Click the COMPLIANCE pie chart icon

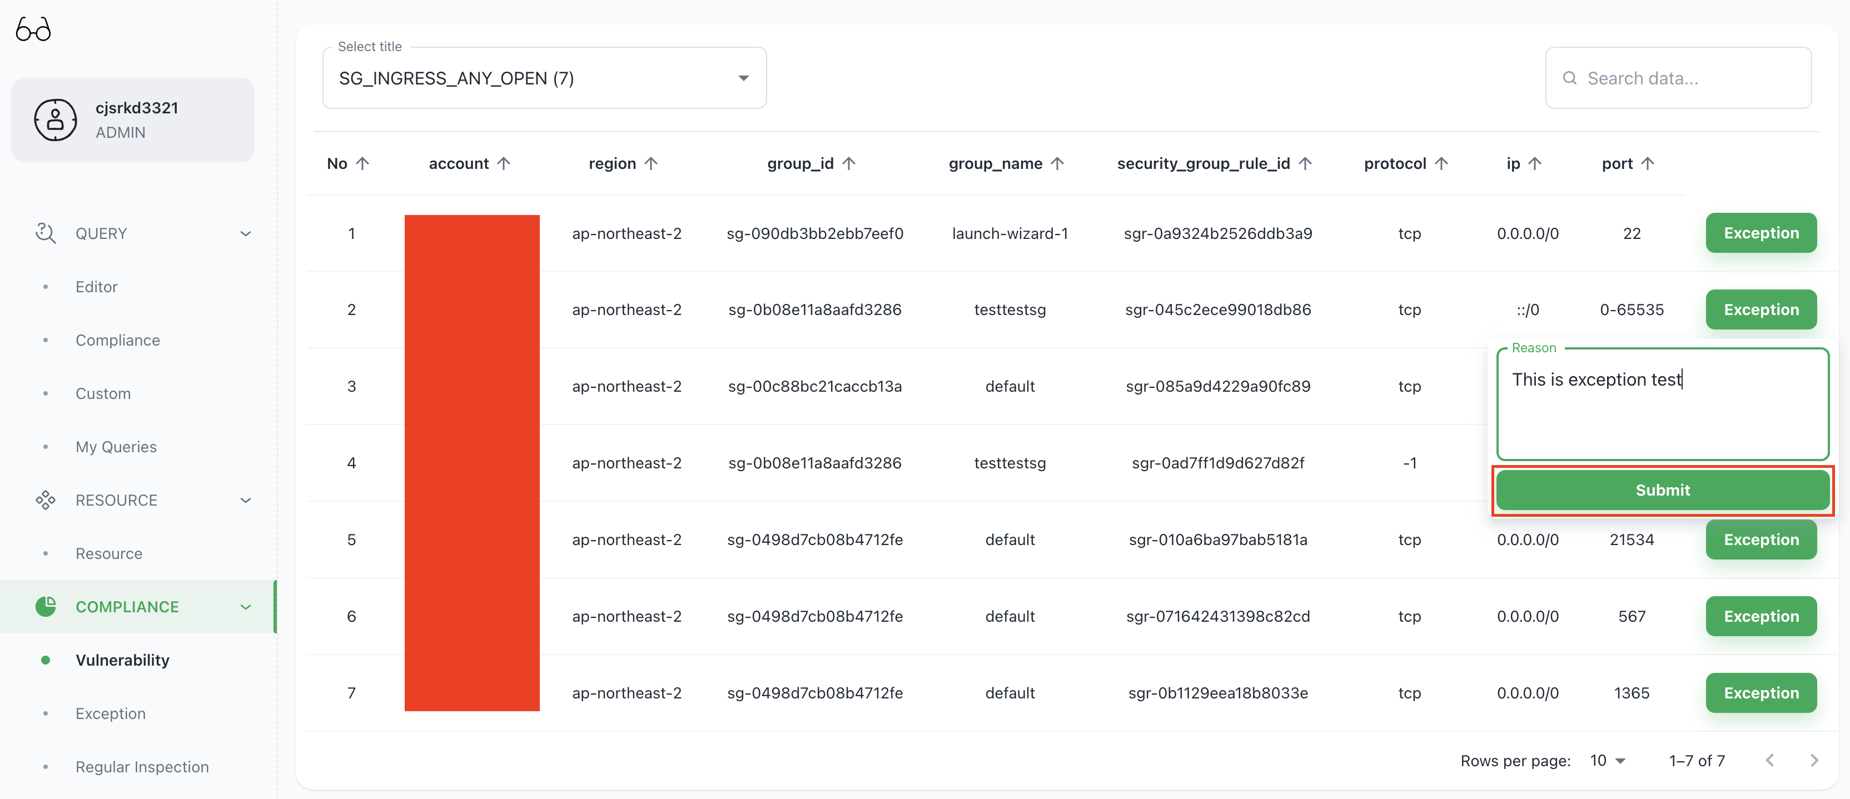pos(45,607)
